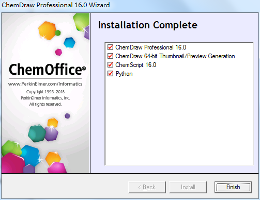260x200 pixels.
Task: Click the blue hexagon below the orange one
Action: [69, 42]
